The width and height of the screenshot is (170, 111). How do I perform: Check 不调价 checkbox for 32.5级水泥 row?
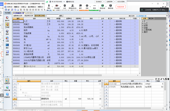pos(135,51)
